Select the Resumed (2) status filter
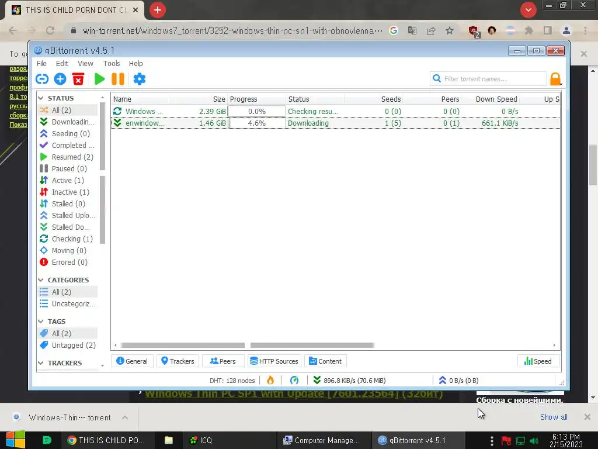The image size is (598, 449). click(67, 157)
